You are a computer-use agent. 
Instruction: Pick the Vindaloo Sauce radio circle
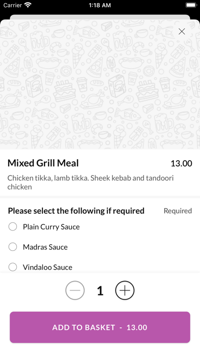coord(13,267)
